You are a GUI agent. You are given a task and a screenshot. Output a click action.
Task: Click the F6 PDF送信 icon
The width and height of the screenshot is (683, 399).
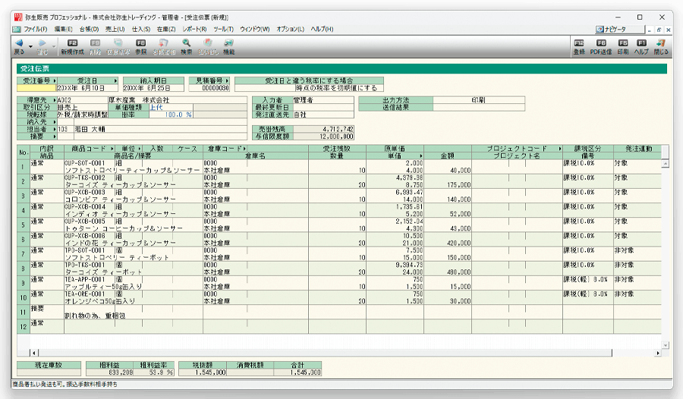pyautogui.click(x=601, y=42)
